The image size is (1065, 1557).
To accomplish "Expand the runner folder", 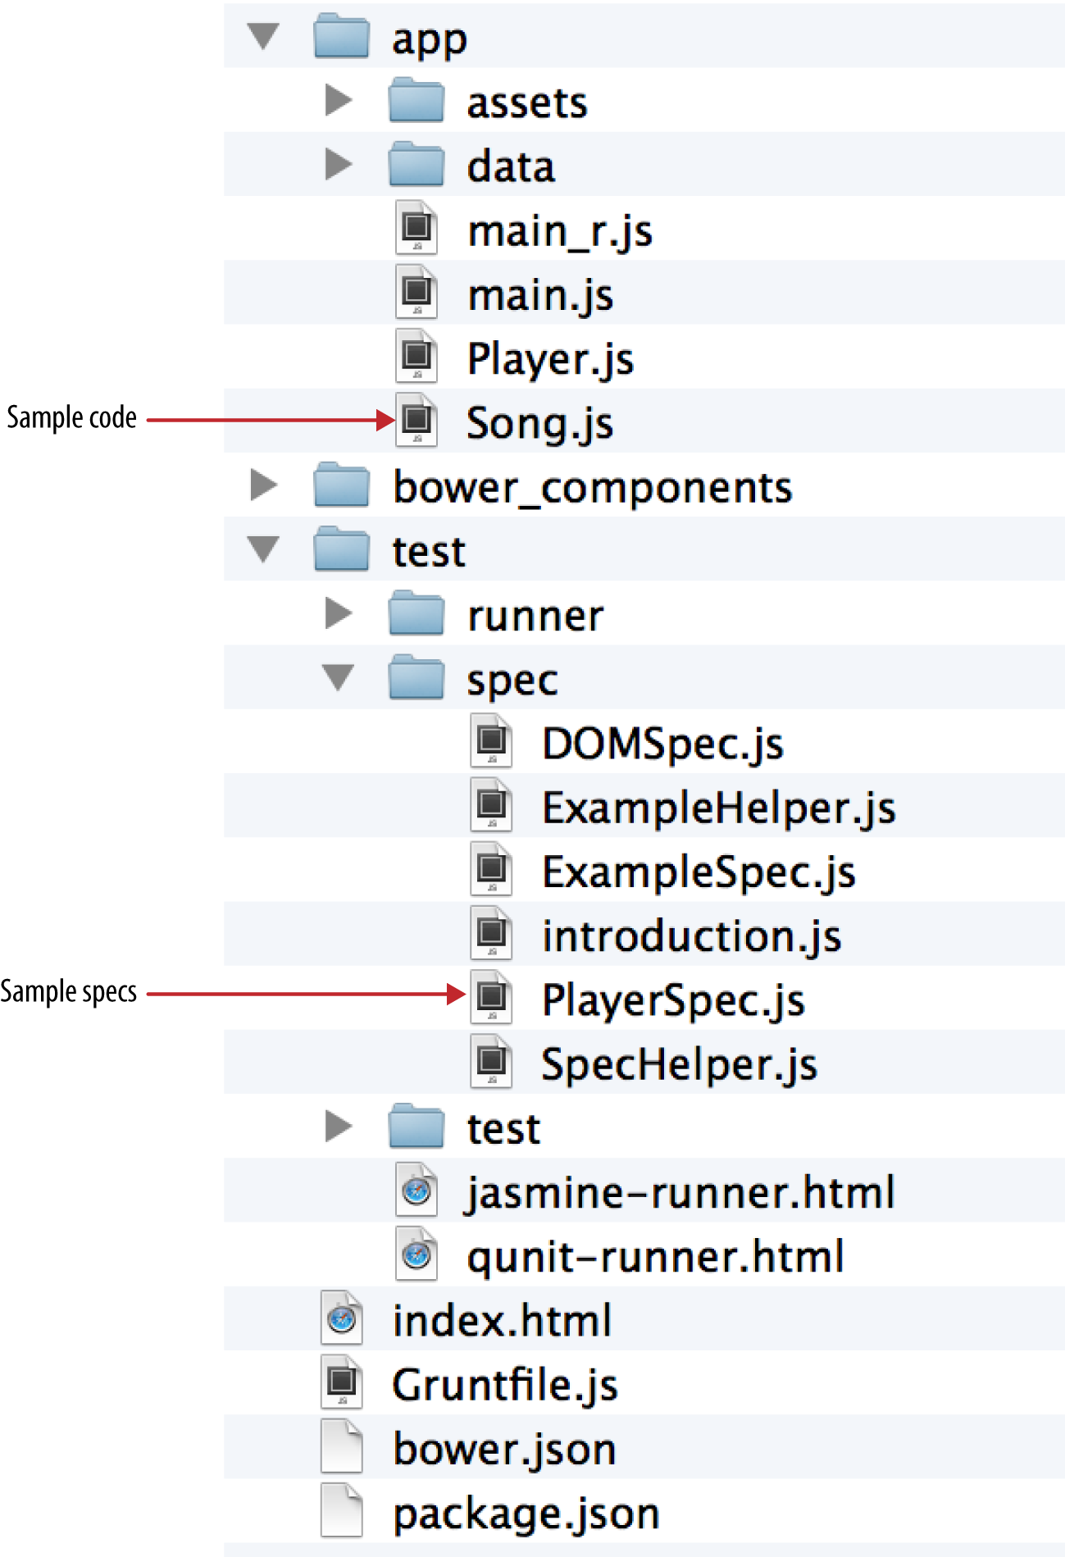I will [x=338, y=613].
